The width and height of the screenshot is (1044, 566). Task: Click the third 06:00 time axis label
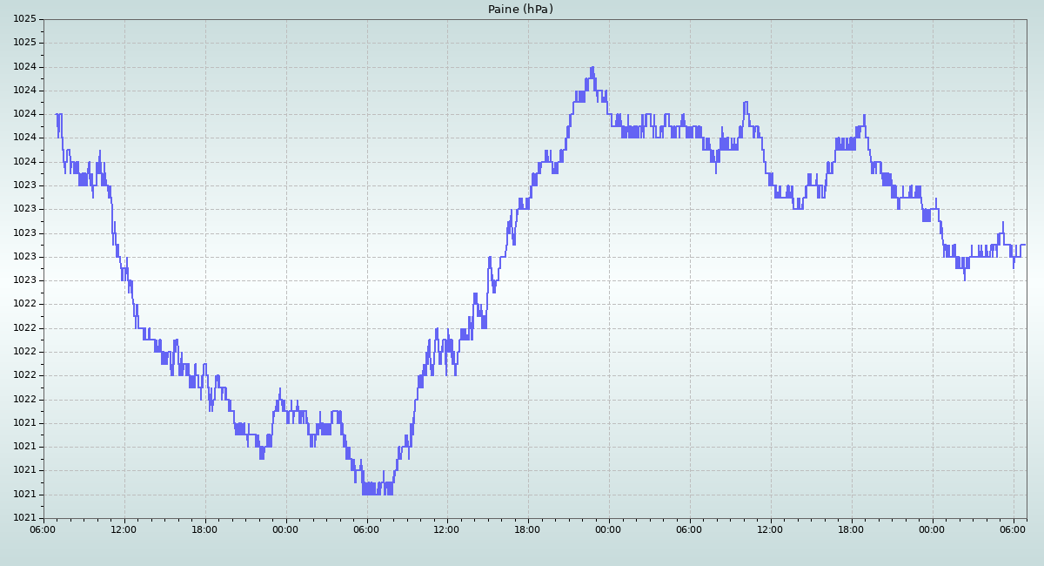point(689,529)
